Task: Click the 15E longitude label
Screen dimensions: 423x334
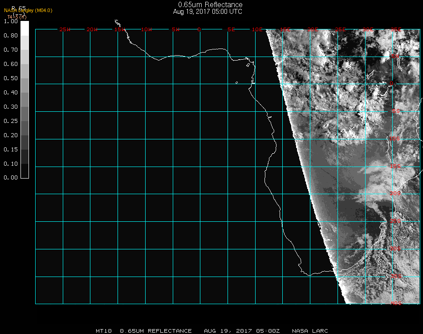Action: click(x=285, y=29)
